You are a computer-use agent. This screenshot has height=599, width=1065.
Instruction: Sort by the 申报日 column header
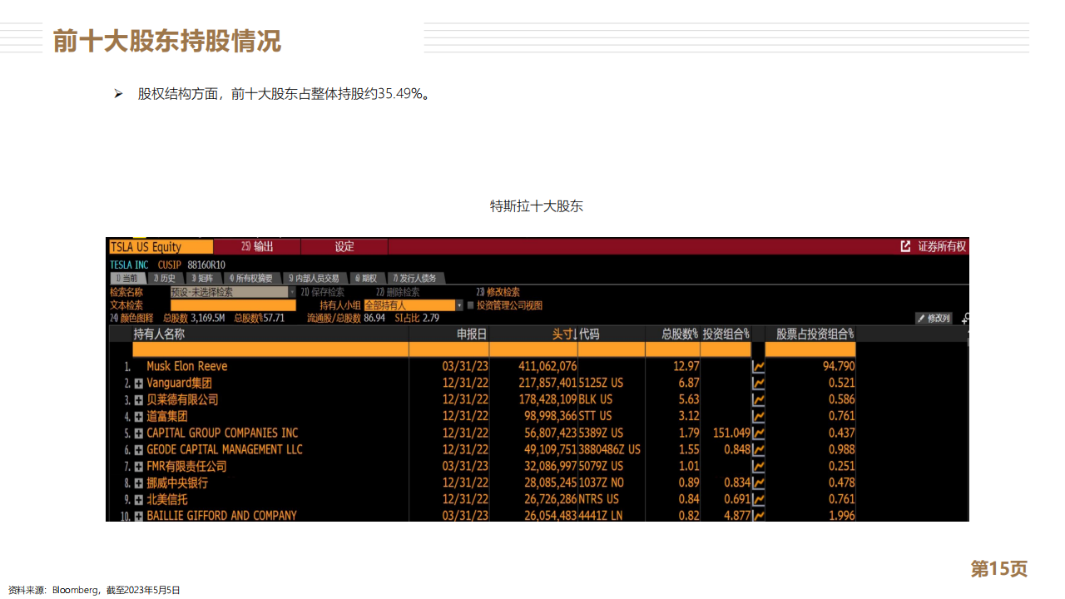[473, 334]
